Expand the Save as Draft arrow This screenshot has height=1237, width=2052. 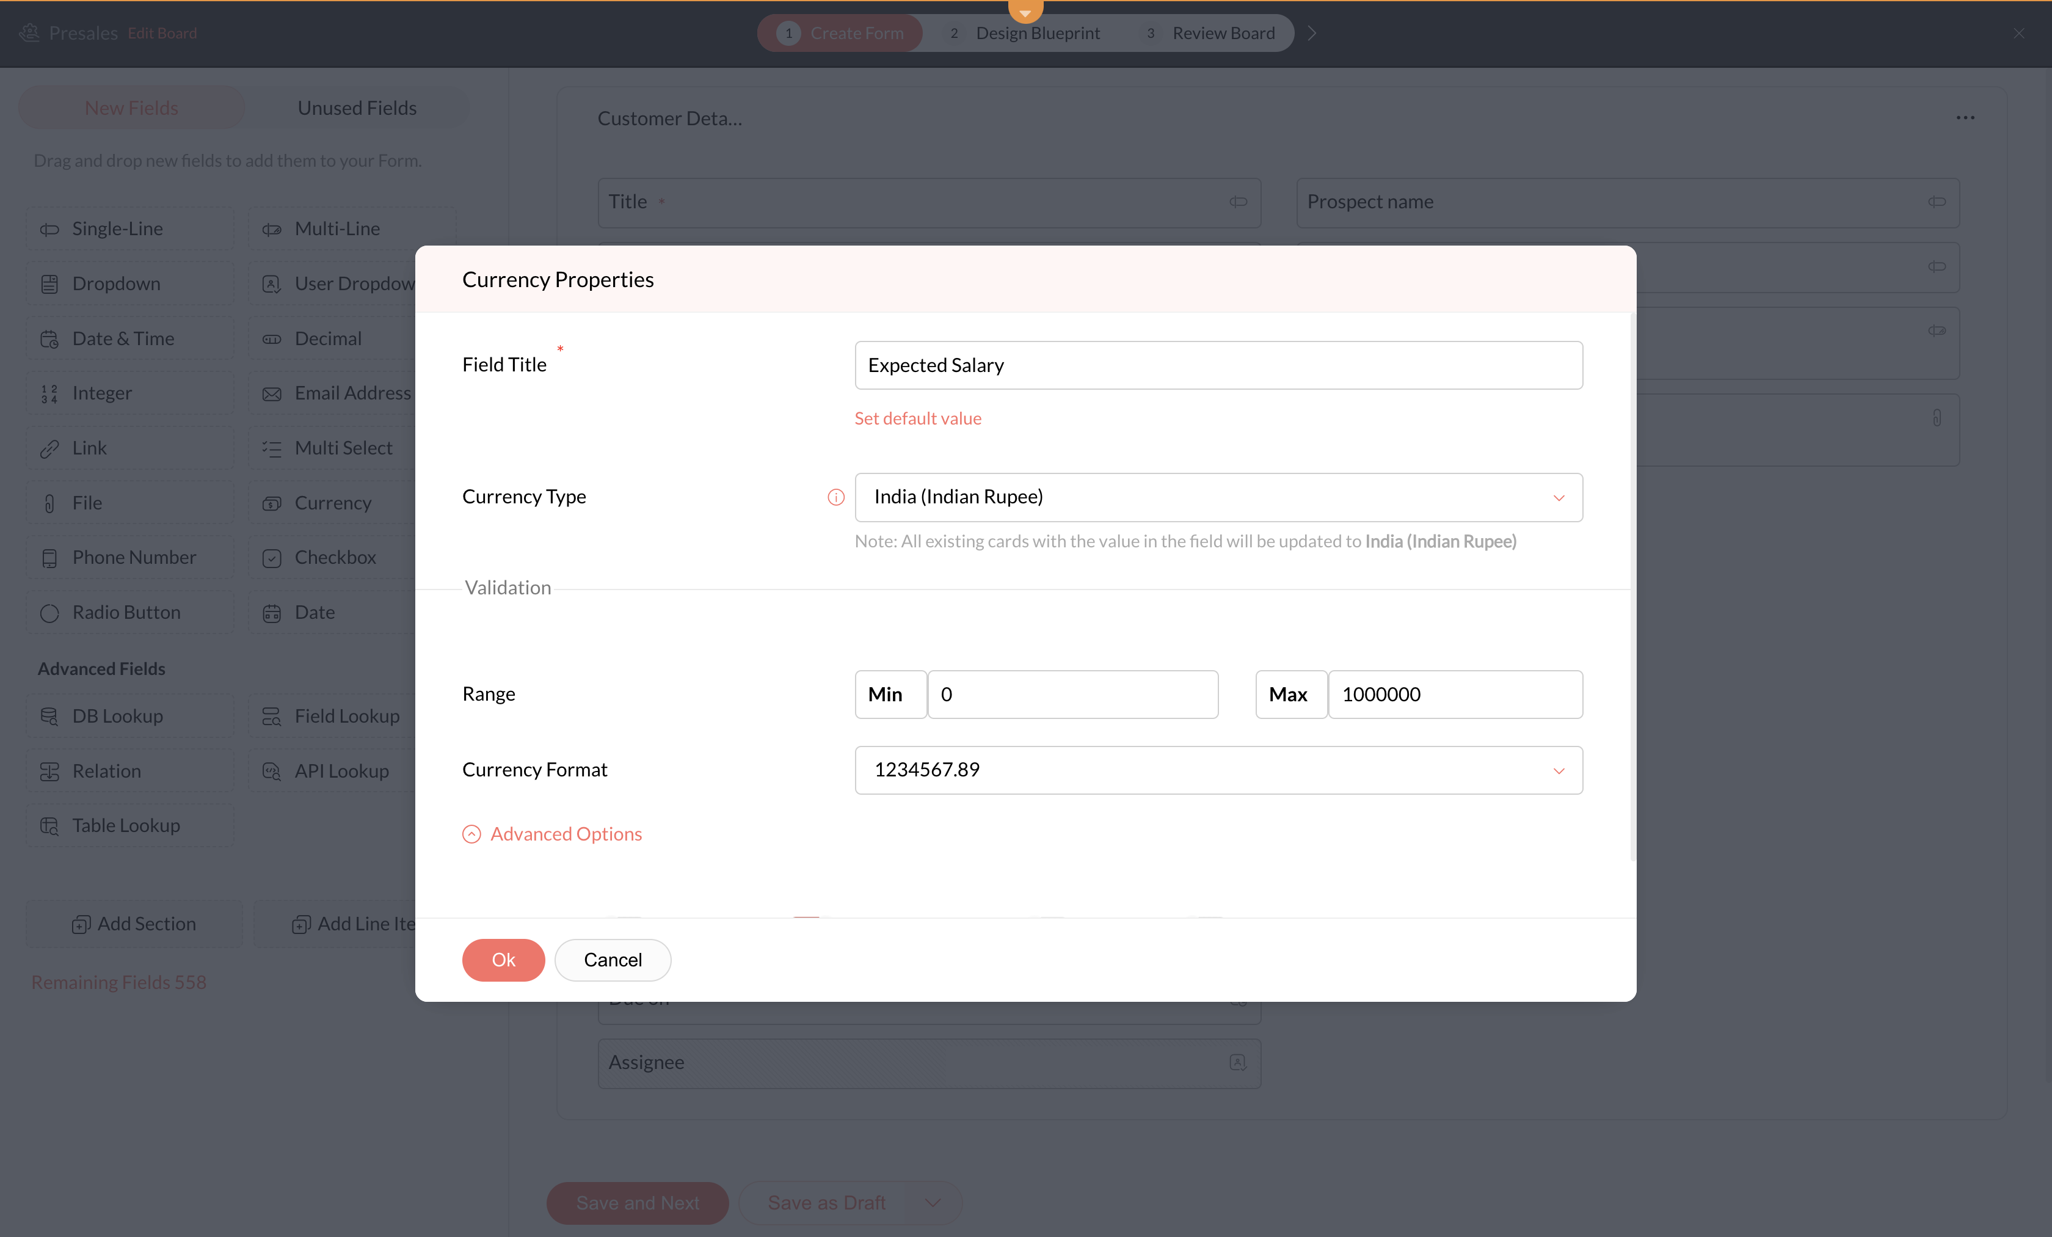click(x=933, y=1203)
